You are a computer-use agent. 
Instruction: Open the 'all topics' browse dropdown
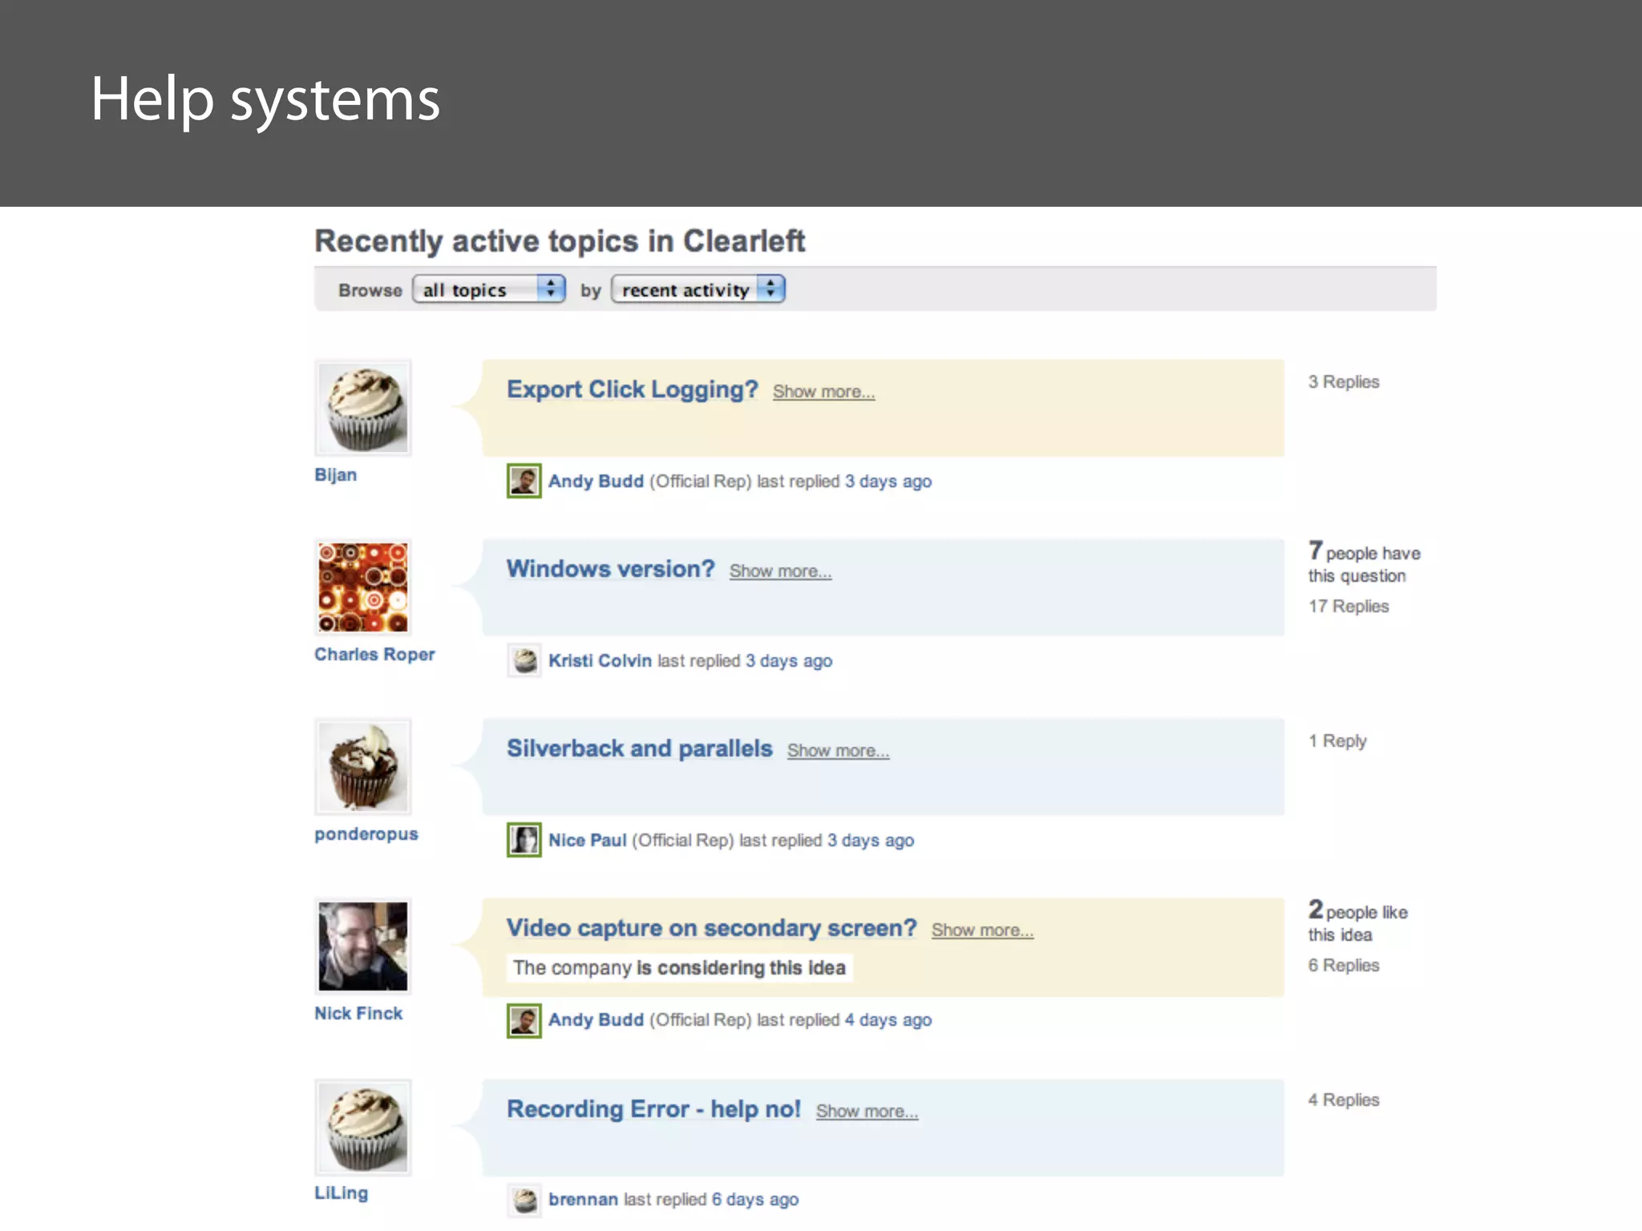[x=488, y=289]
